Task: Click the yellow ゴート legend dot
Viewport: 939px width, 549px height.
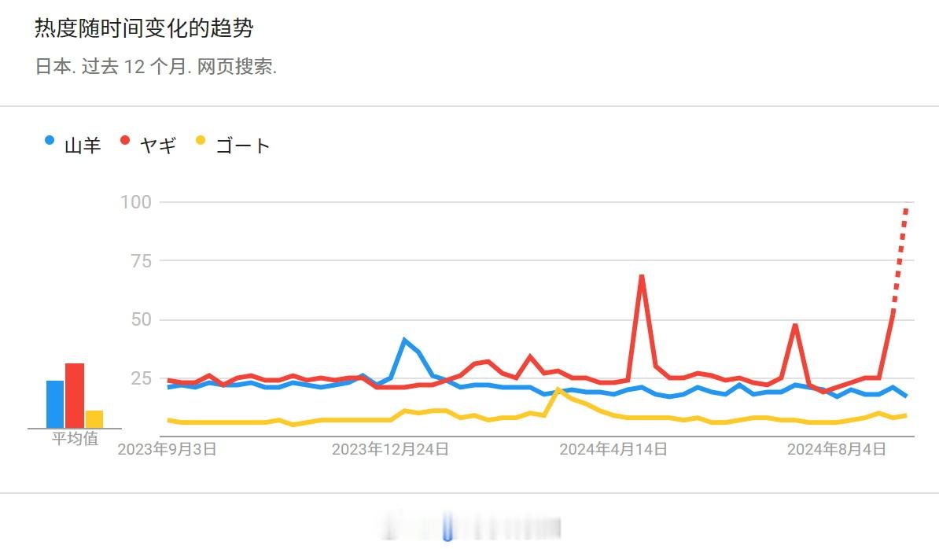Action: tap(201, 141)
